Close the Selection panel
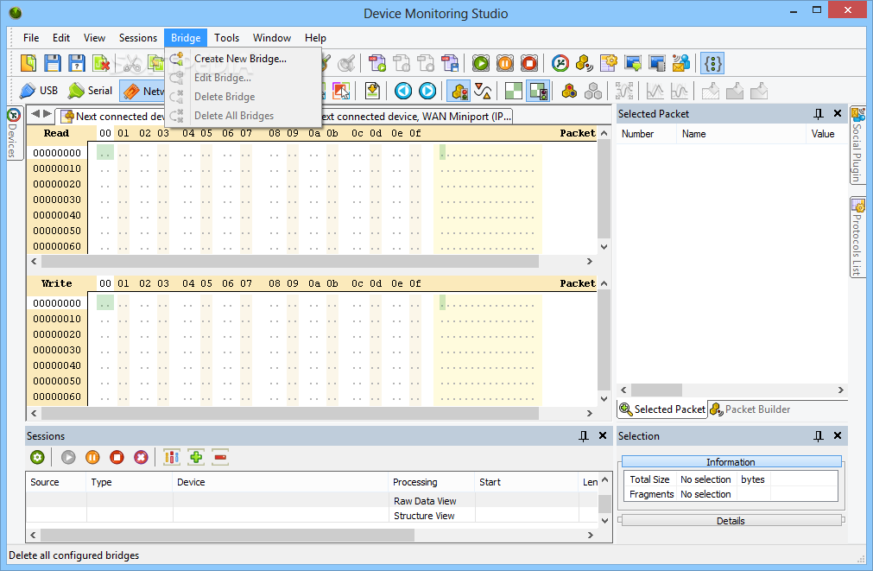This screenshot has width=873, height=571. tap(838, 436)
